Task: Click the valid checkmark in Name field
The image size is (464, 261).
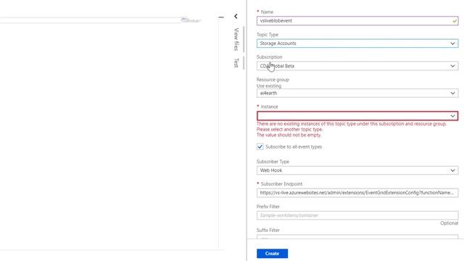Action: (x=455, y=21)
